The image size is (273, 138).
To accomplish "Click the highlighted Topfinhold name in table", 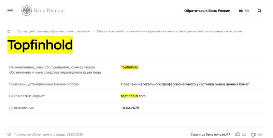I will (x=130, y=67).
